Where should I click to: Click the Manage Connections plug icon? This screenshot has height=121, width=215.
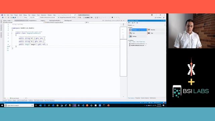point(135,23)
